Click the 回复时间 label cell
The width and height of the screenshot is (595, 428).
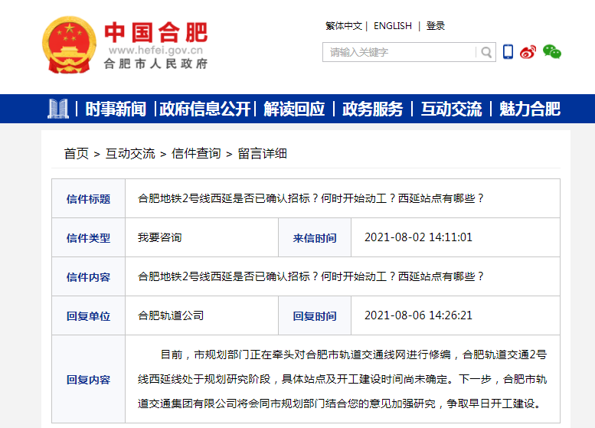tap(315, 315)
